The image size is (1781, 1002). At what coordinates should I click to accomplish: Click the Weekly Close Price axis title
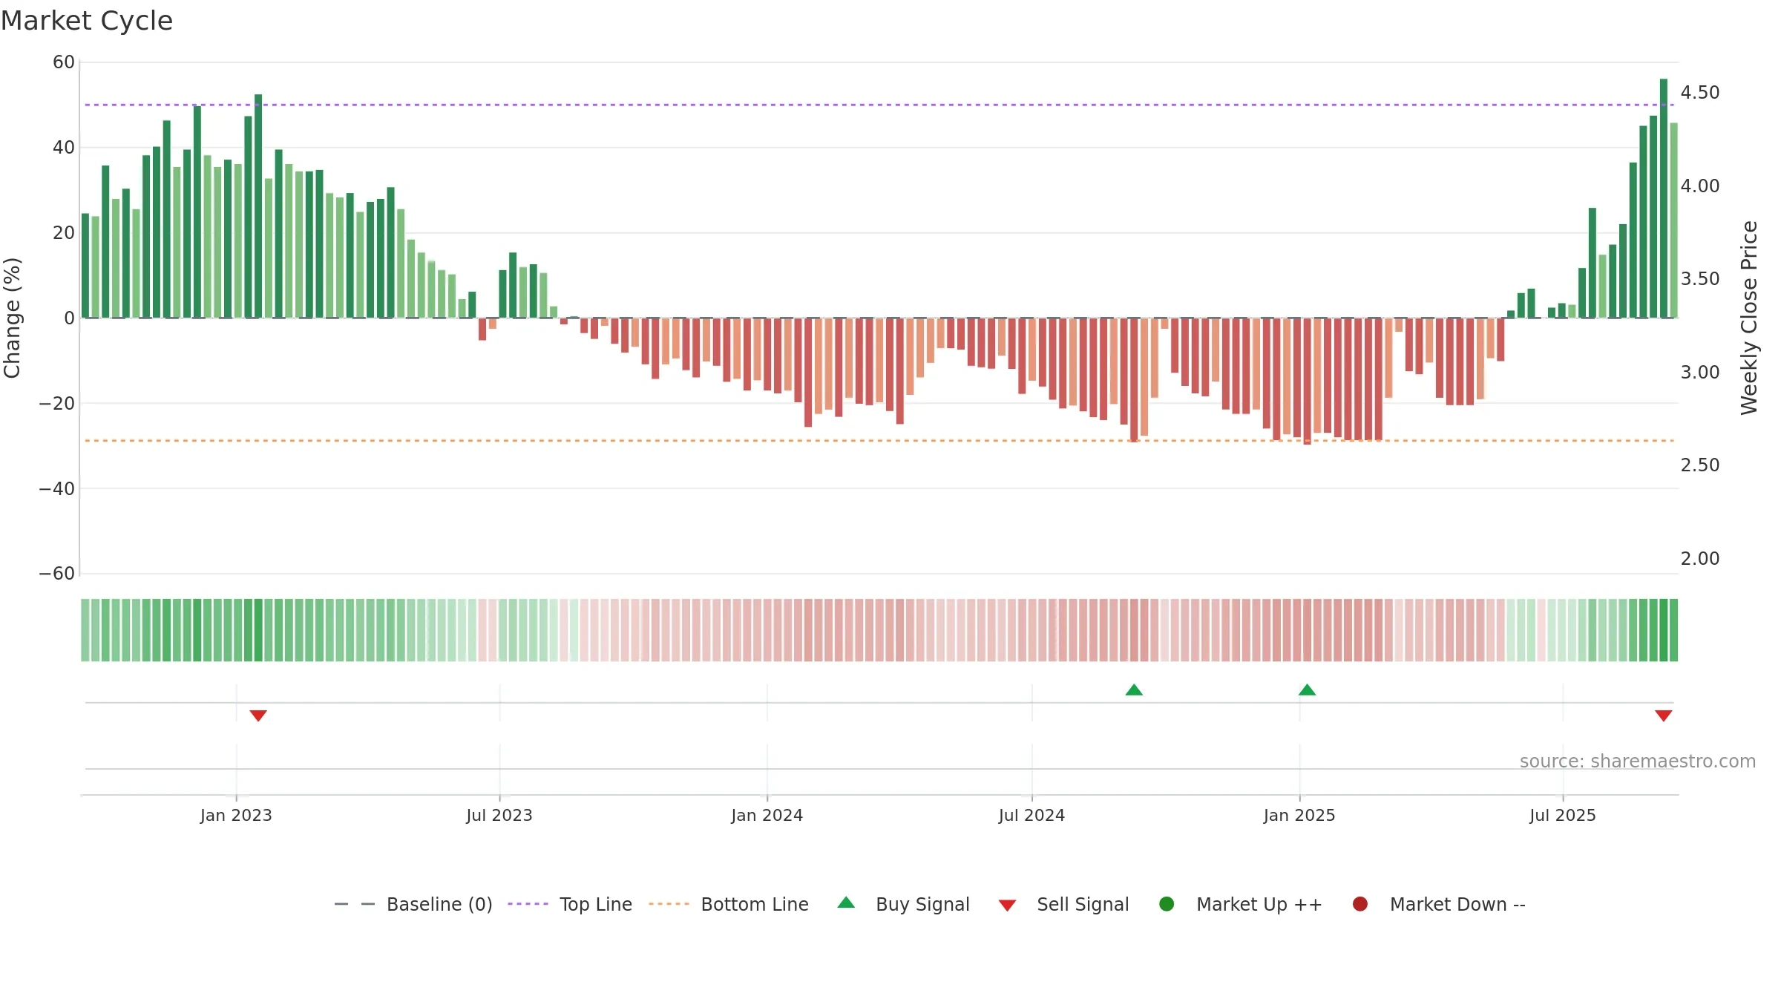pos(1749,318)
